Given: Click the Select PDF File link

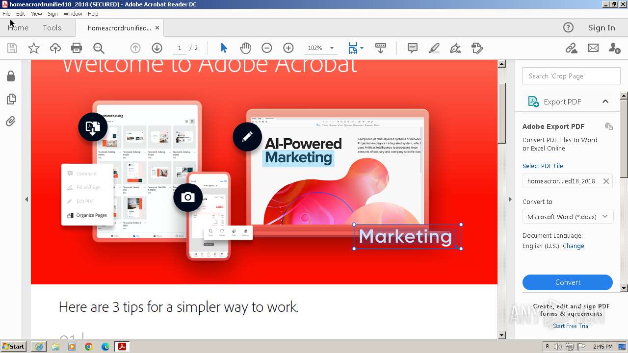Looking at the screenshot, I should tap(543, 166).
